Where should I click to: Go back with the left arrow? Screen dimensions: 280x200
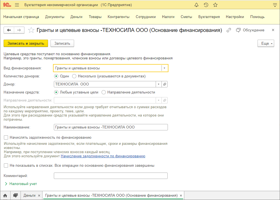(x=9, y=30)
